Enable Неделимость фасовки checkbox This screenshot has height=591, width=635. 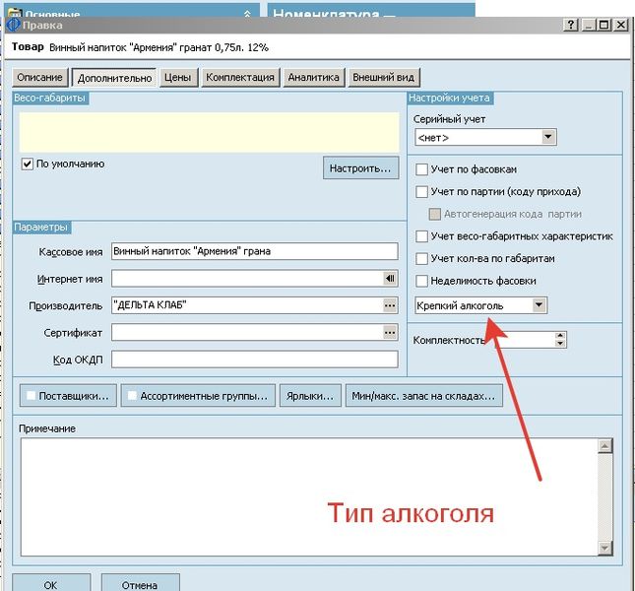pyautogui.click(x=421, y=281)
